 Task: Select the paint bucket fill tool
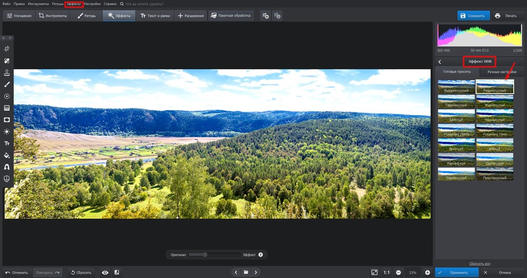point(7,155)
